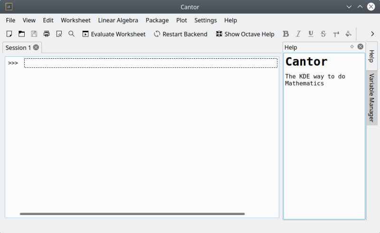Show Octave Help

point(245,34)
